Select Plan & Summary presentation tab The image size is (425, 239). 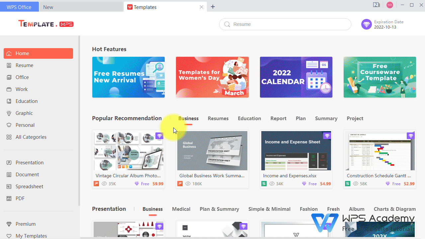219,209
